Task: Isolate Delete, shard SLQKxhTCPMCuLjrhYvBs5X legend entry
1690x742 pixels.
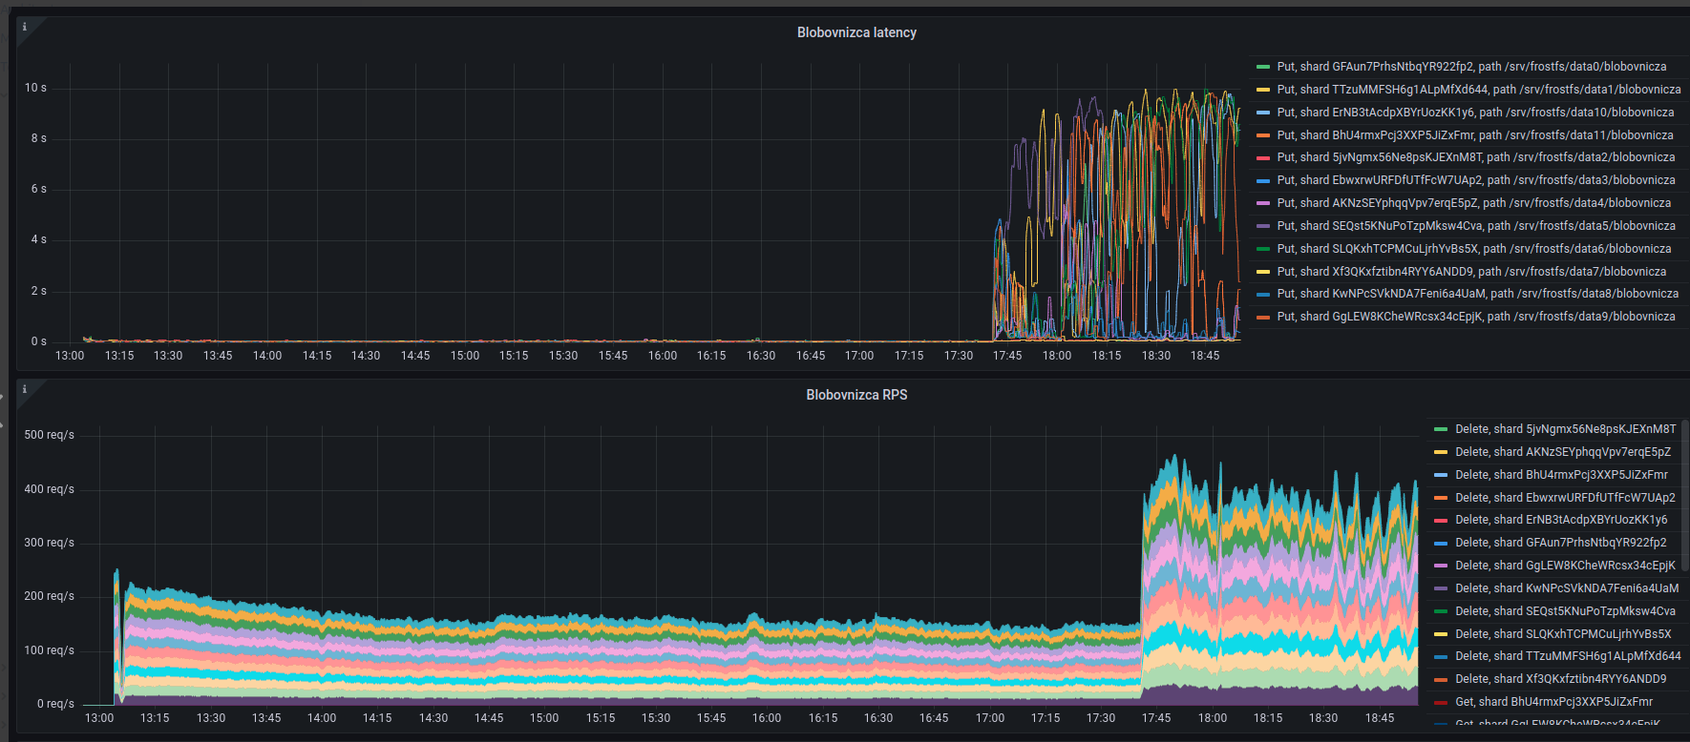Action: (x=1563, y=634)
